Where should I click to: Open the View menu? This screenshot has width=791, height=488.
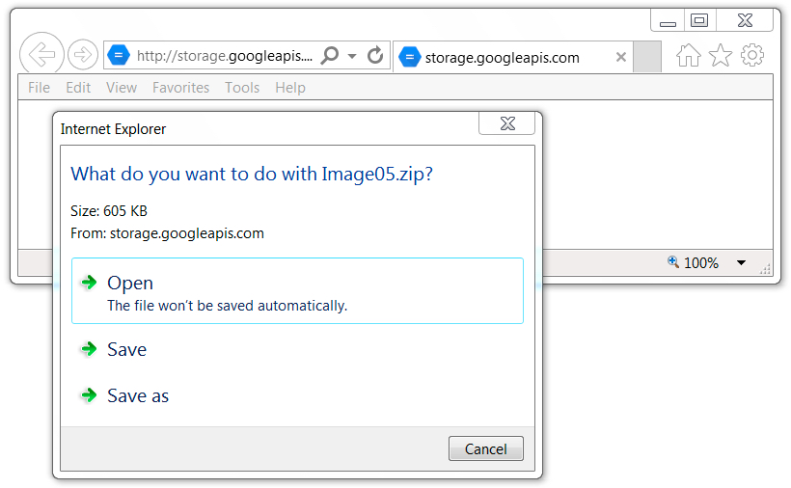[x=122, y=88]
